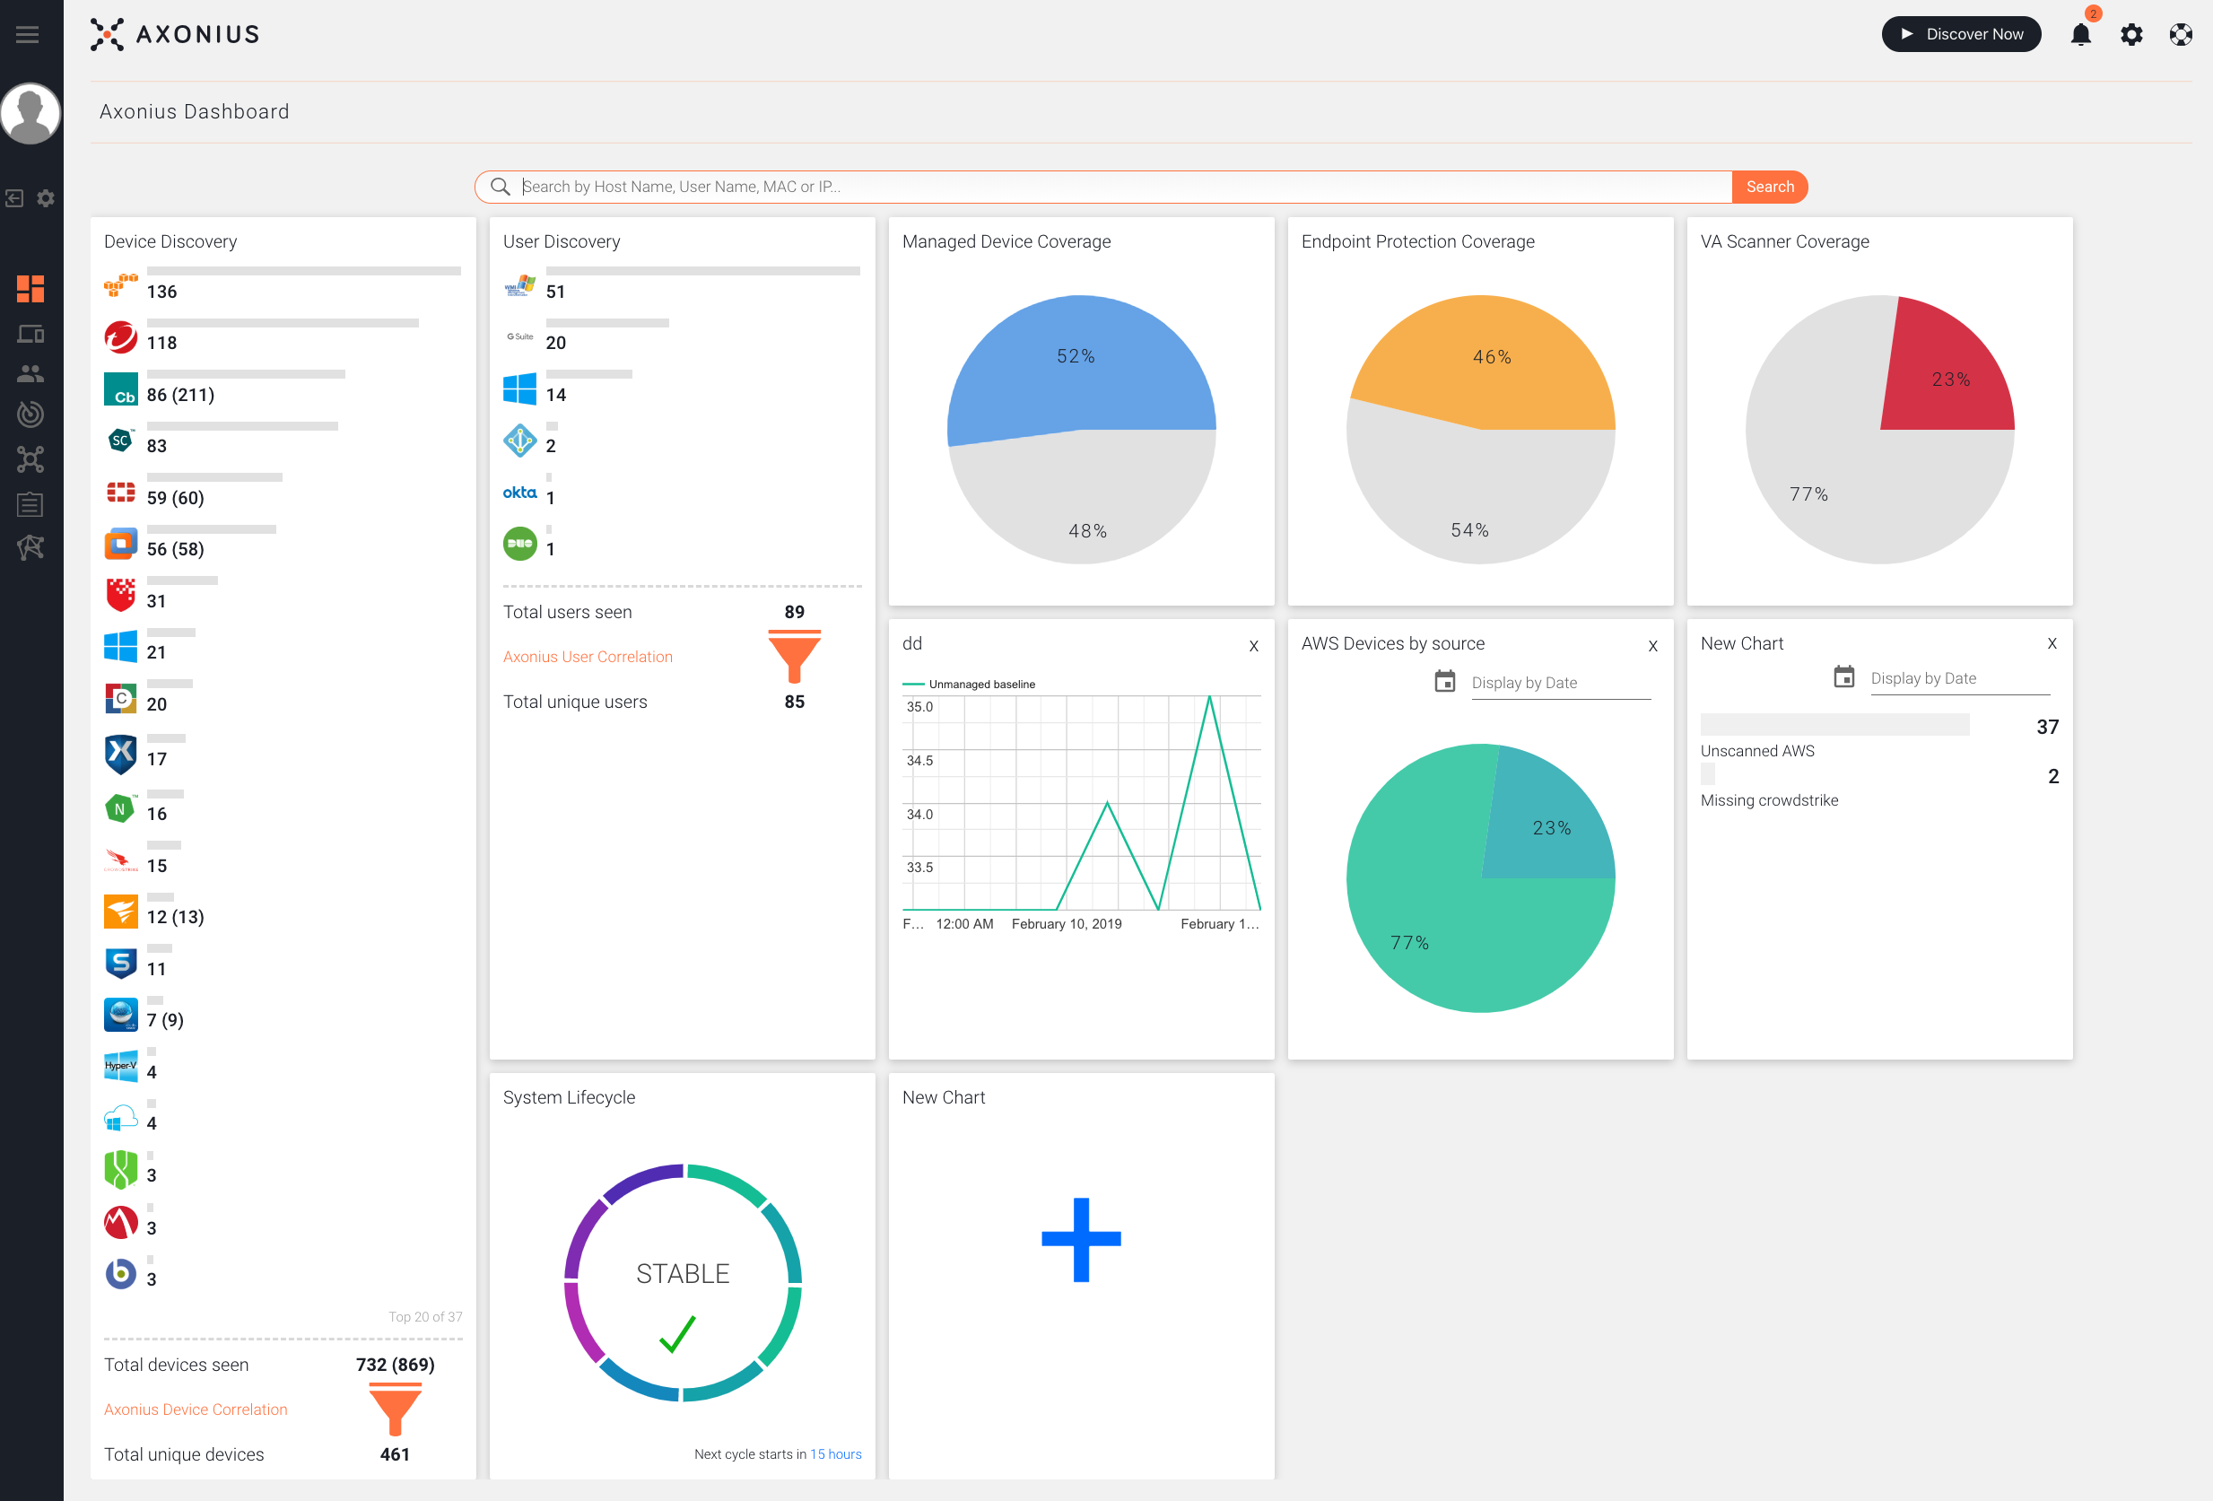Click the logout icon in sidebar
The width and height of the screenshot is (2213, 1501).
(14, 198)
